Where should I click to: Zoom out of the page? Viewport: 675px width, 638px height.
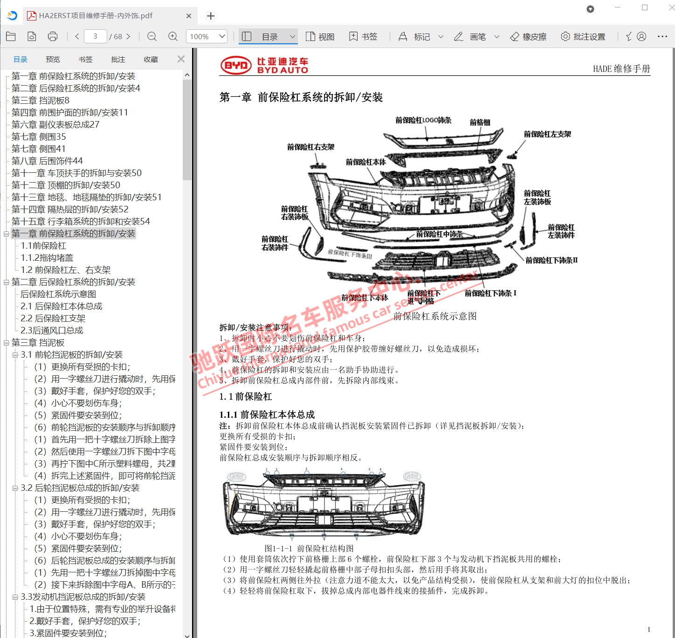(152, 36)
